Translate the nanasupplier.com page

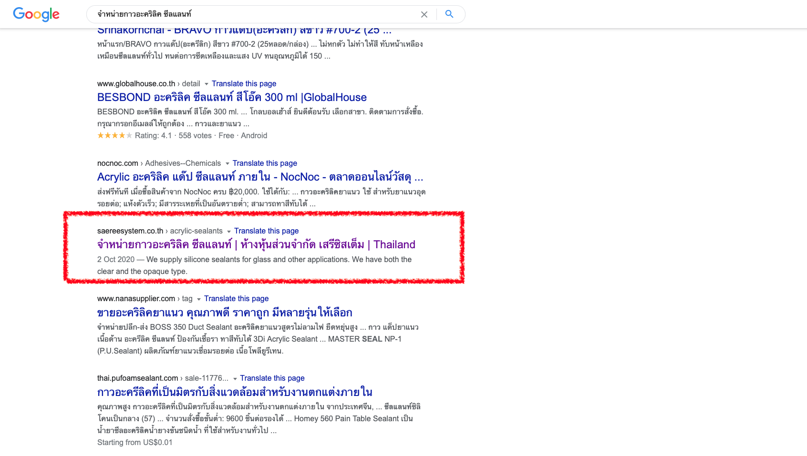tap(236, 299)
